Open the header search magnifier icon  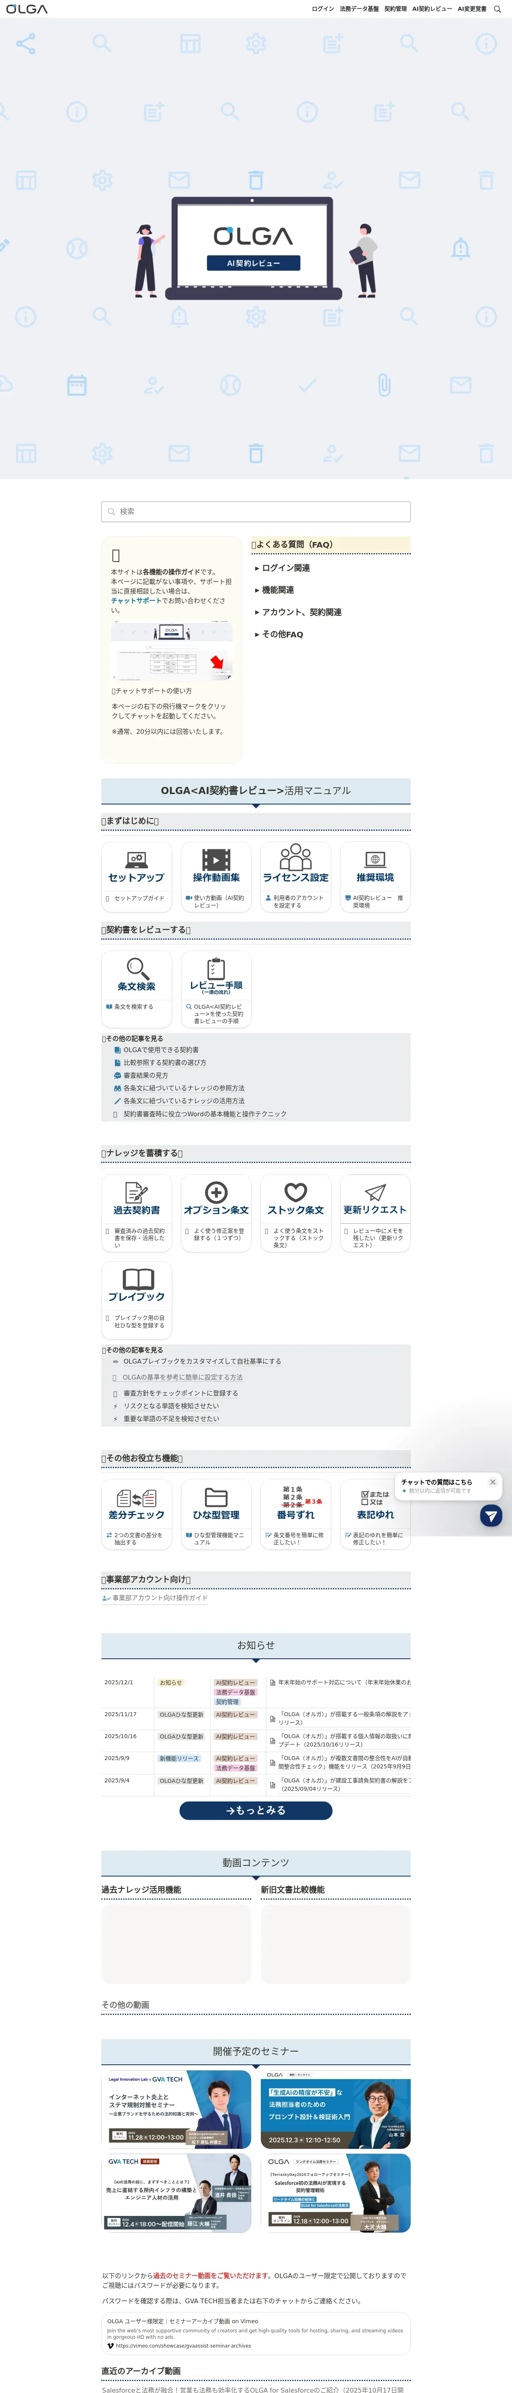click(x=498, y=8)
